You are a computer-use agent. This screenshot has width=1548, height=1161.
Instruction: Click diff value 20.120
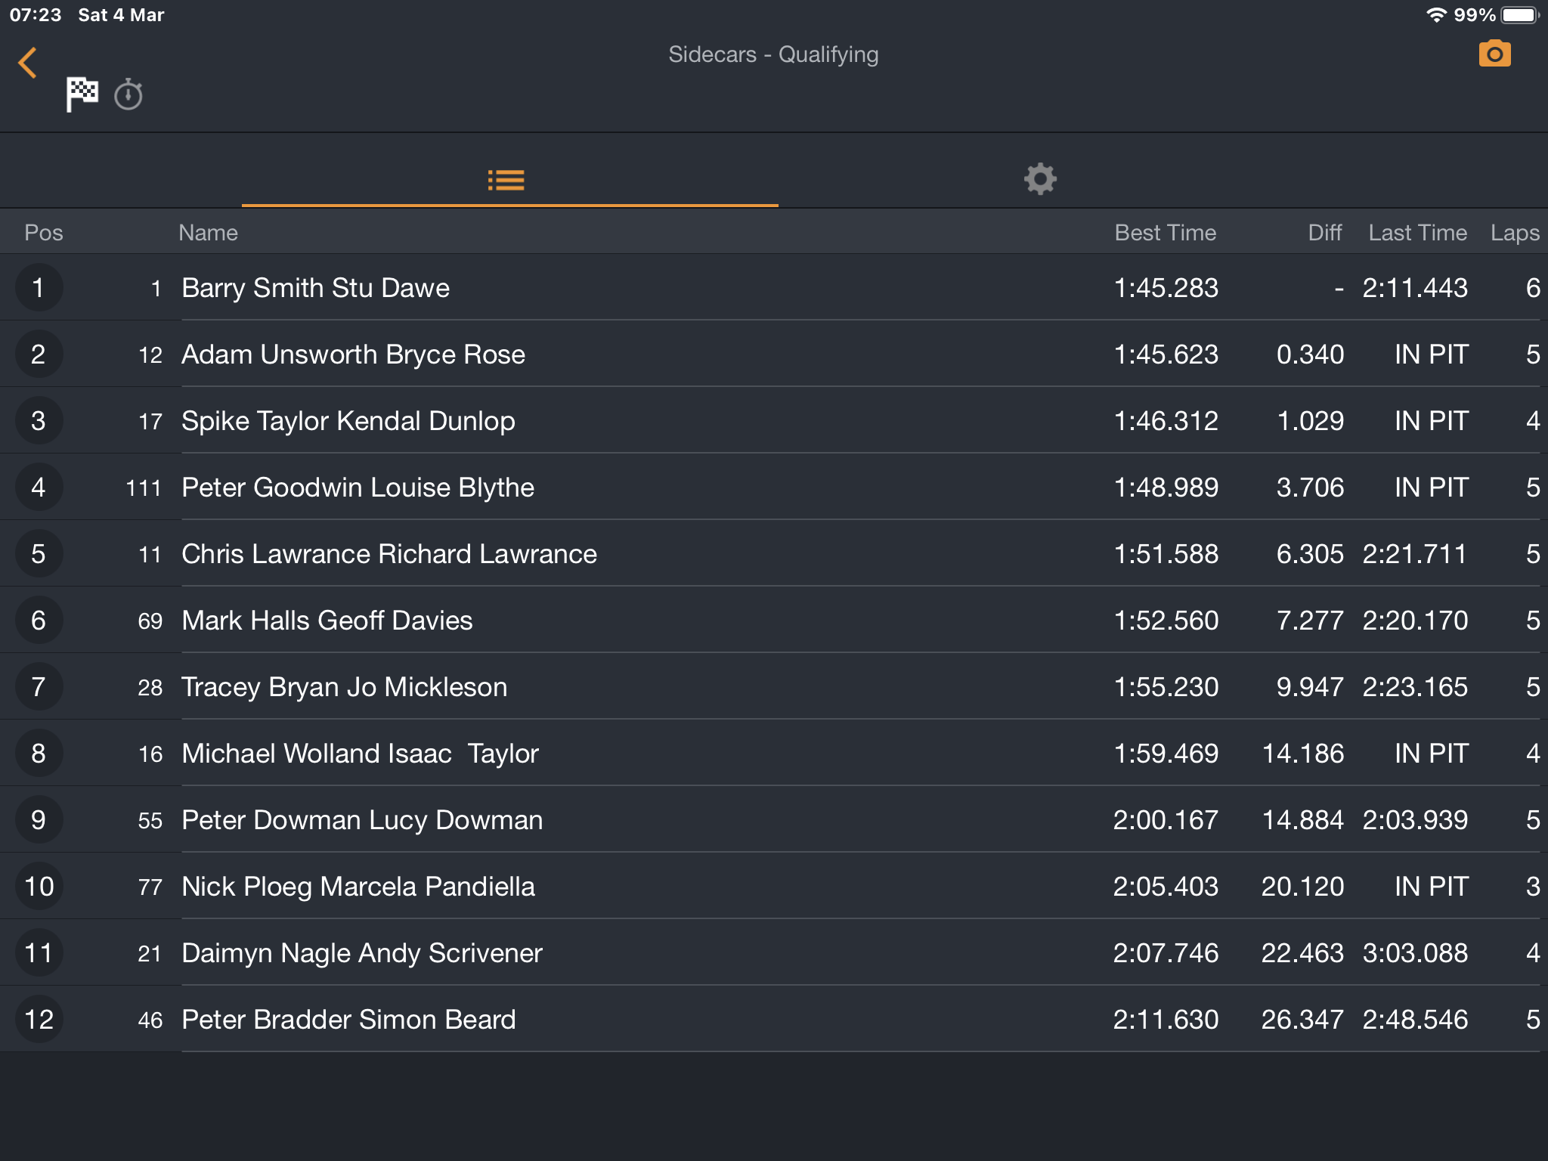coord(1303,887)
